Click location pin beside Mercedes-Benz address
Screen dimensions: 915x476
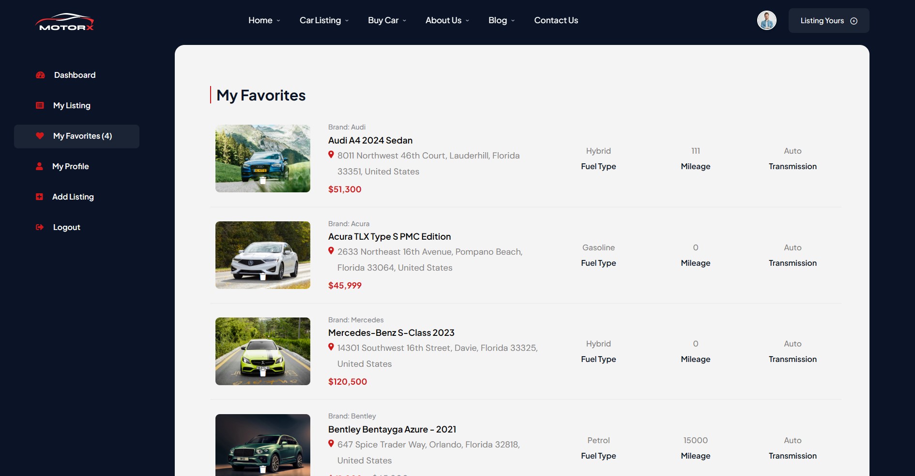(331, 347)
